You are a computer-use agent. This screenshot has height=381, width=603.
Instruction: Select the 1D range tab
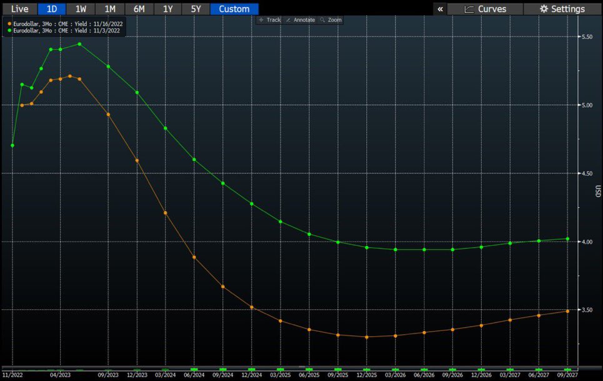[x=52, y=9]
